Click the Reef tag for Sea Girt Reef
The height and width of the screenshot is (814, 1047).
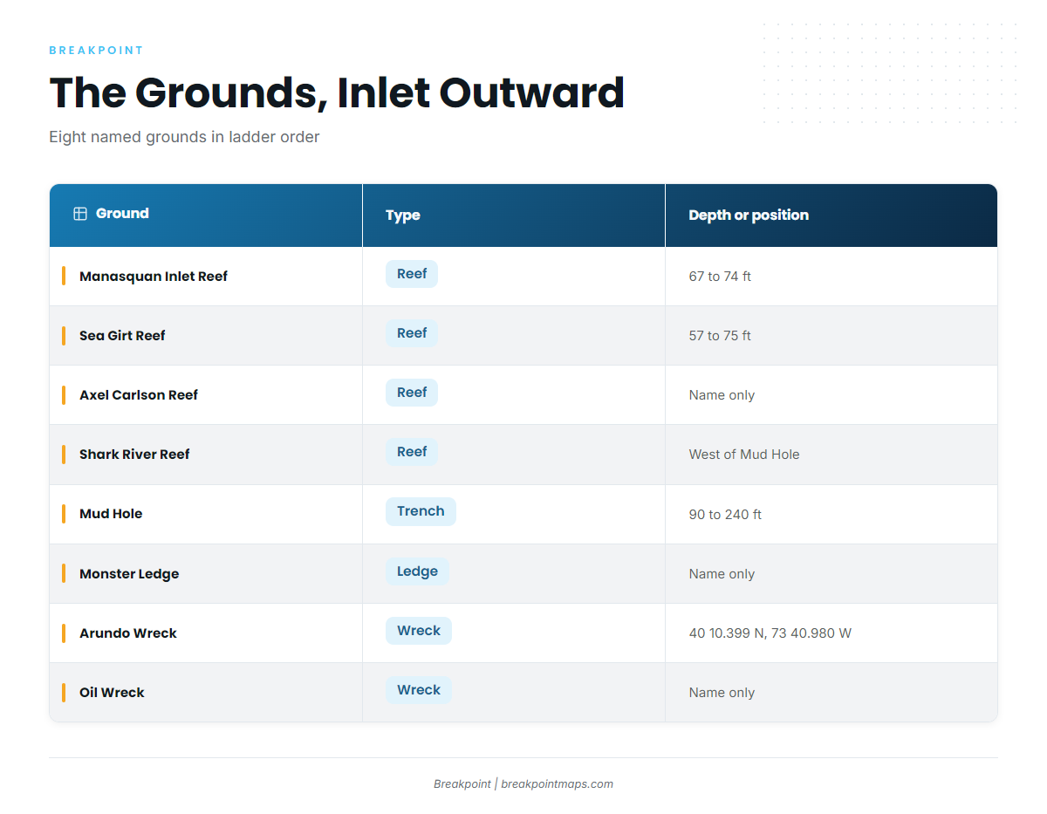(x=412, y=333)
